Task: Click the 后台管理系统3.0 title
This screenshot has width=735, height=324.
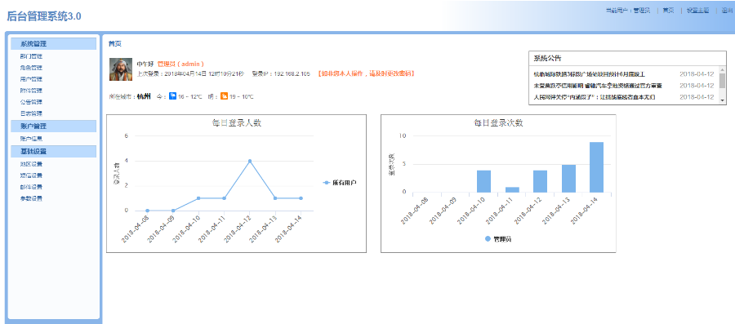Action: click(x=43, y=16)
